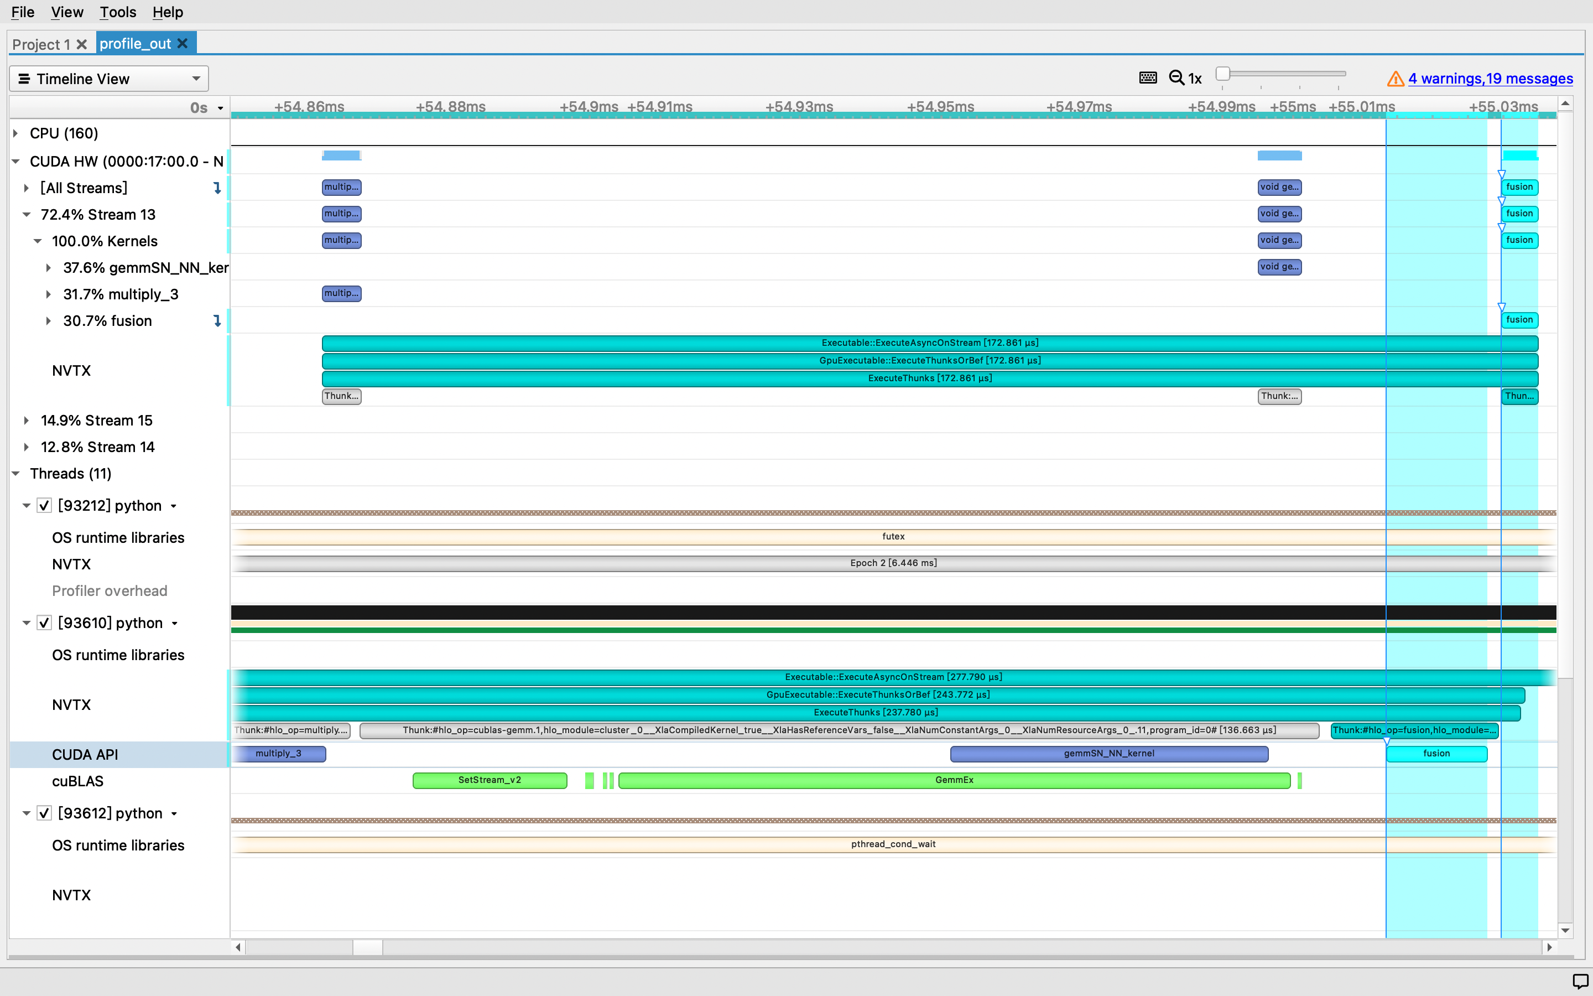
Task: Select the CUDA API row label
Action: 85,755
